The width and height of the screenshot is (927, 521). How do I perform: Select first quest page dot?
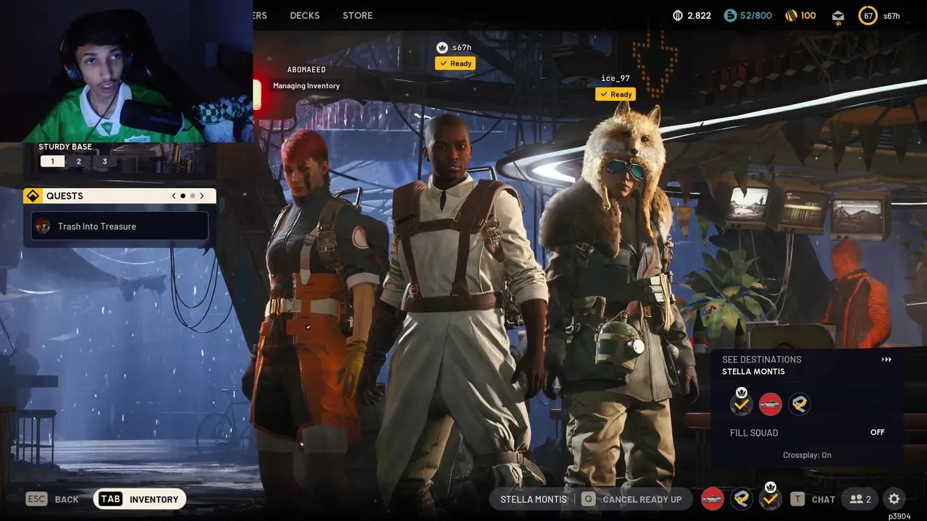click(183, 196)
